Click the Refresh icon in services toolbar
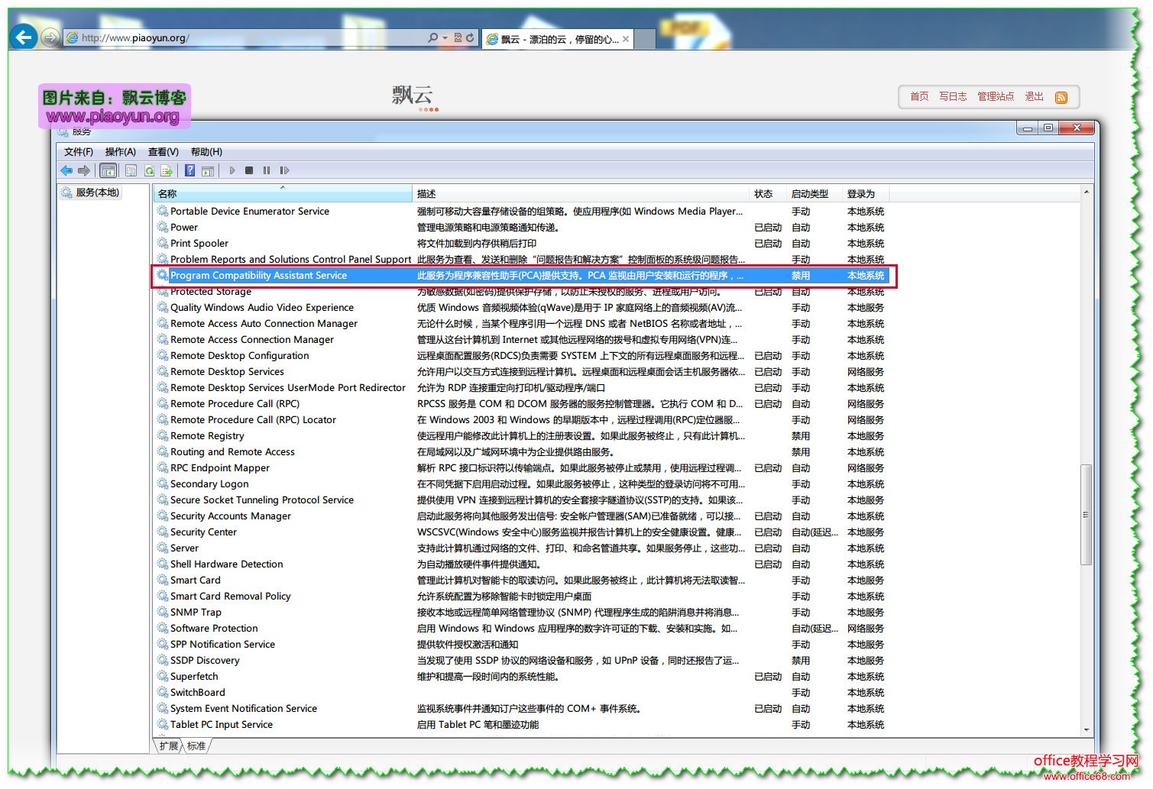This screenshot has width=1153, height=789. coord(150,170)
